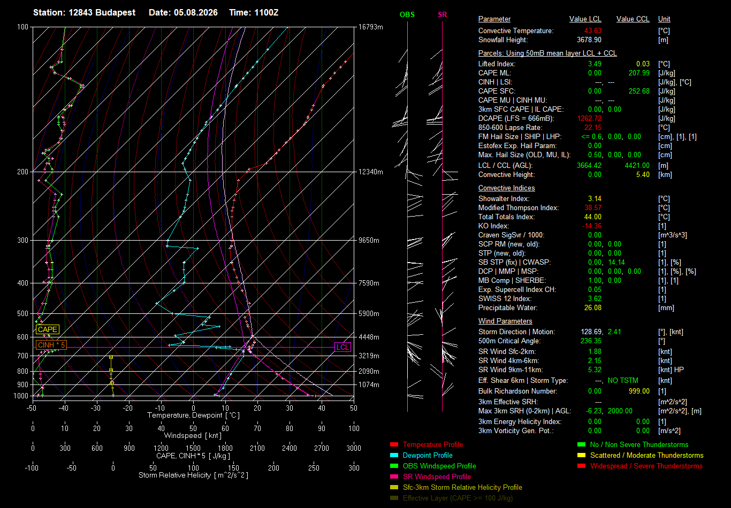Click the CAPE ML CCL value 207.99

pyautogui.click(x=639, y=73)
